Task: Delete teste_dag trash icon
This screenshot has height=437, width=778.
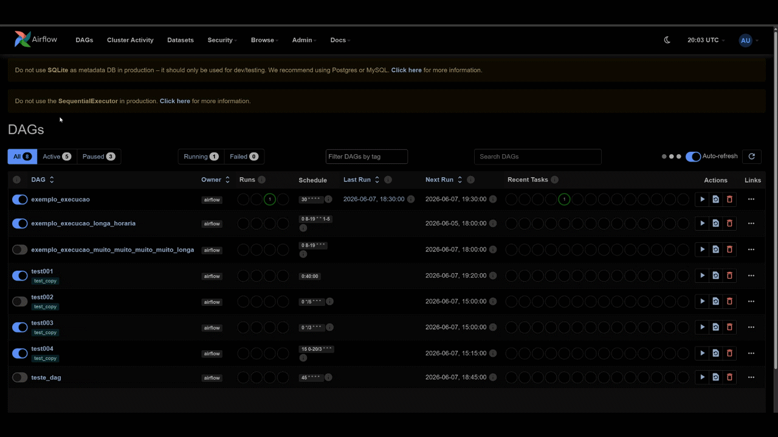Action: pos(729,377)
